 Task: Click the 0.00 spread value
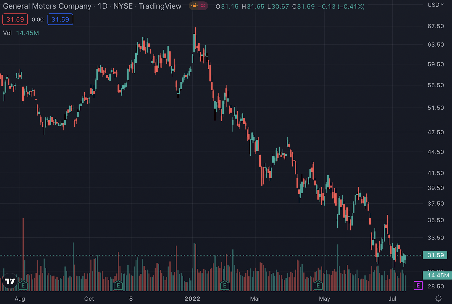pyautogui.click(x=38, y=20)
